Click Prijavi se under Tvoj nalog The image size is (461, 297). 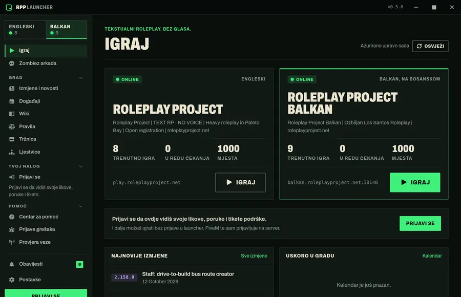(x=46, y=177)
